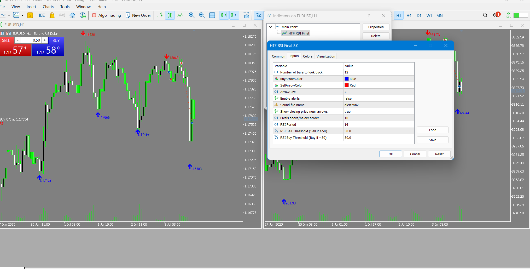Take a chart screenshot with camera icon
The width and height of the screenshot is (530, 269).
point(246,15)
